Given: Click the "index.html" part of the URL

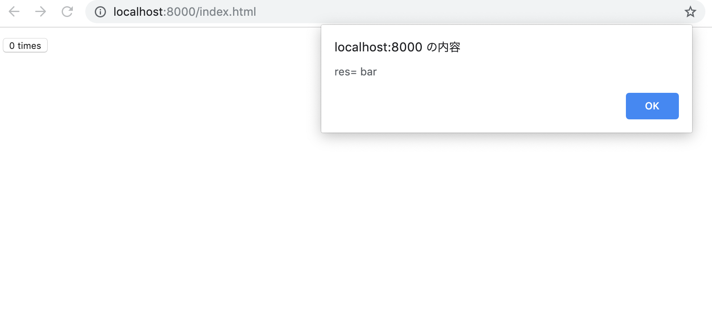Looking at the screenshot, I should tap(228, 12).
